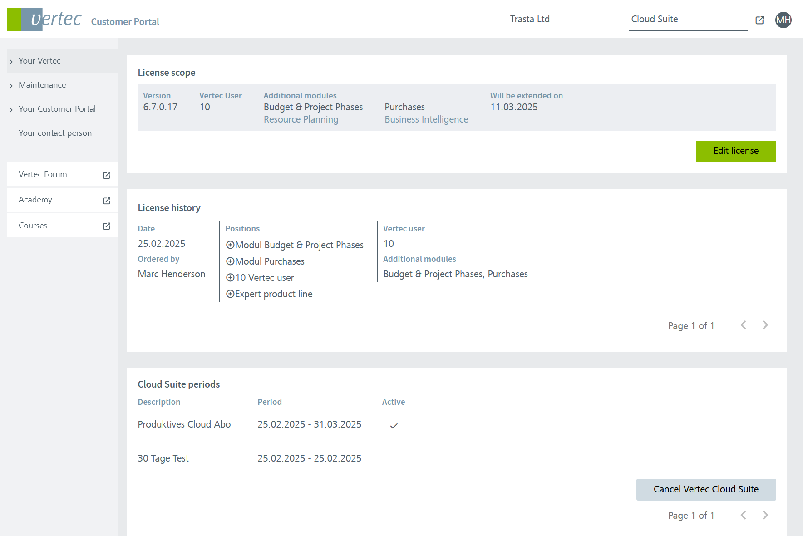Click the Academy external link icon
Viewport: 803px width, 536px height.
pyautogui.click(x=107, y=201)
